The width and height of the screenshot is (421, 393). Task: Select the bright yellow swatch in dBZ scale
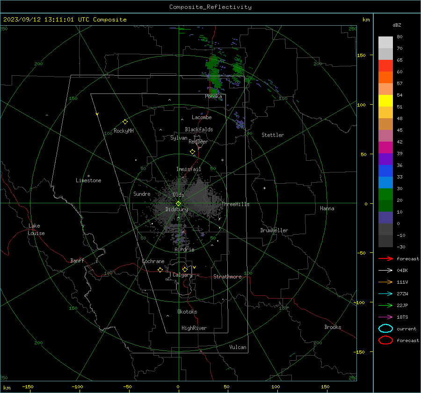coord(385,101)
